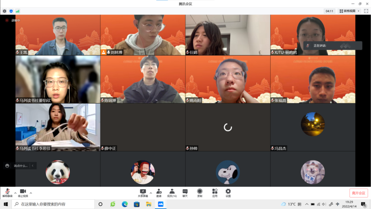371x209 pixels.
Task: Stop video with the camera button (停止视频)
Action: click(23, 192)
